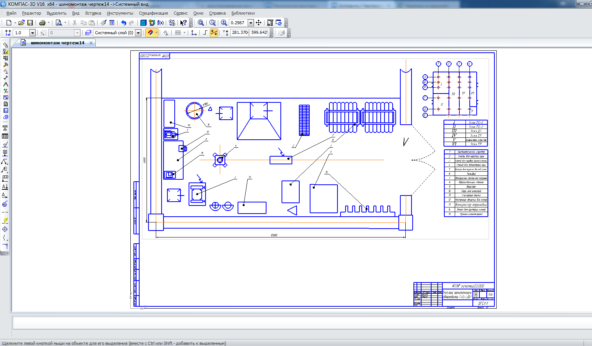Open the Вставка menu
Viewport: 592px width, 346px height.
point(93,13)
